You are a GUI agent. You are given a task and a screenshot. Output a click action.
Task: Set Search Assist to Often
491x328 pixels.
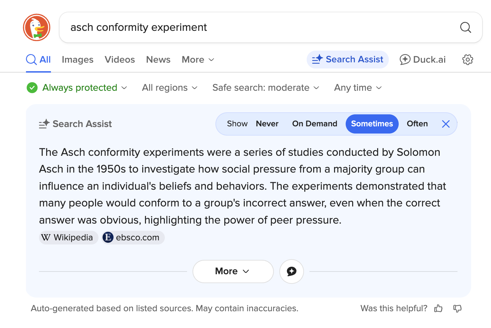(417, 124)
